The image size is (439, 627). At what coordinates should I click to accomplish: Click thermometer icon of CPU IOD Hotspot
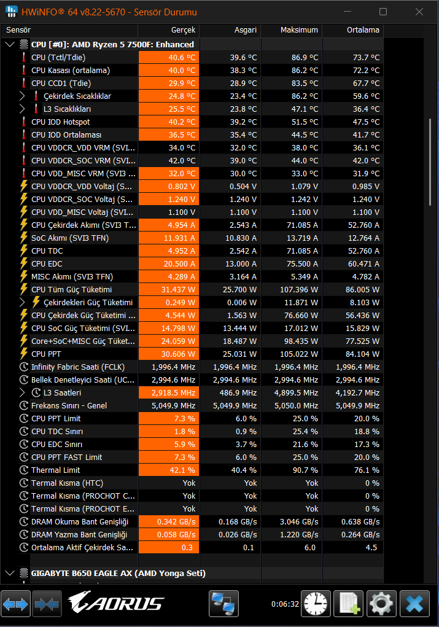click(x=23, y=122)
